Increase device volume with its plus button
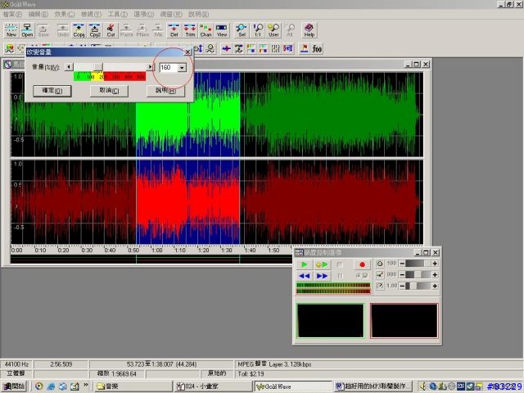The height and width of the screenshot is (393, 524). pos(435,264)
